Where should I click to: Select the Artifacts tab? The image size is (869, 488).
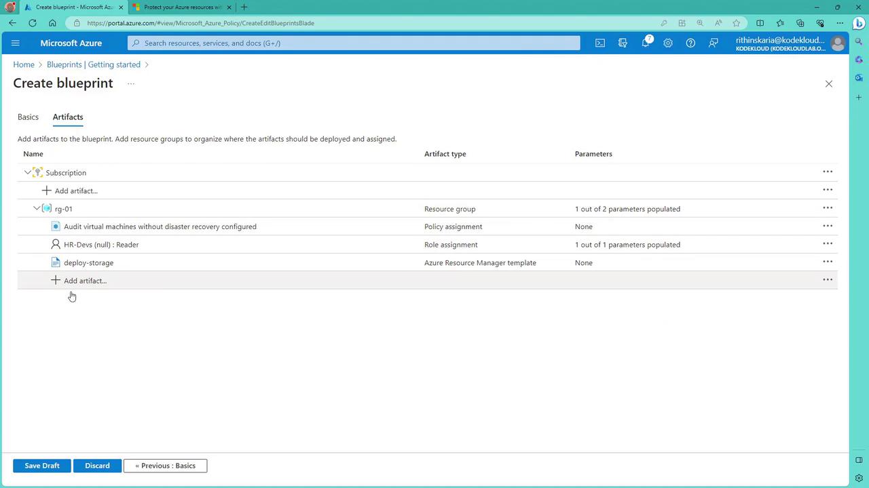[68, 117]
